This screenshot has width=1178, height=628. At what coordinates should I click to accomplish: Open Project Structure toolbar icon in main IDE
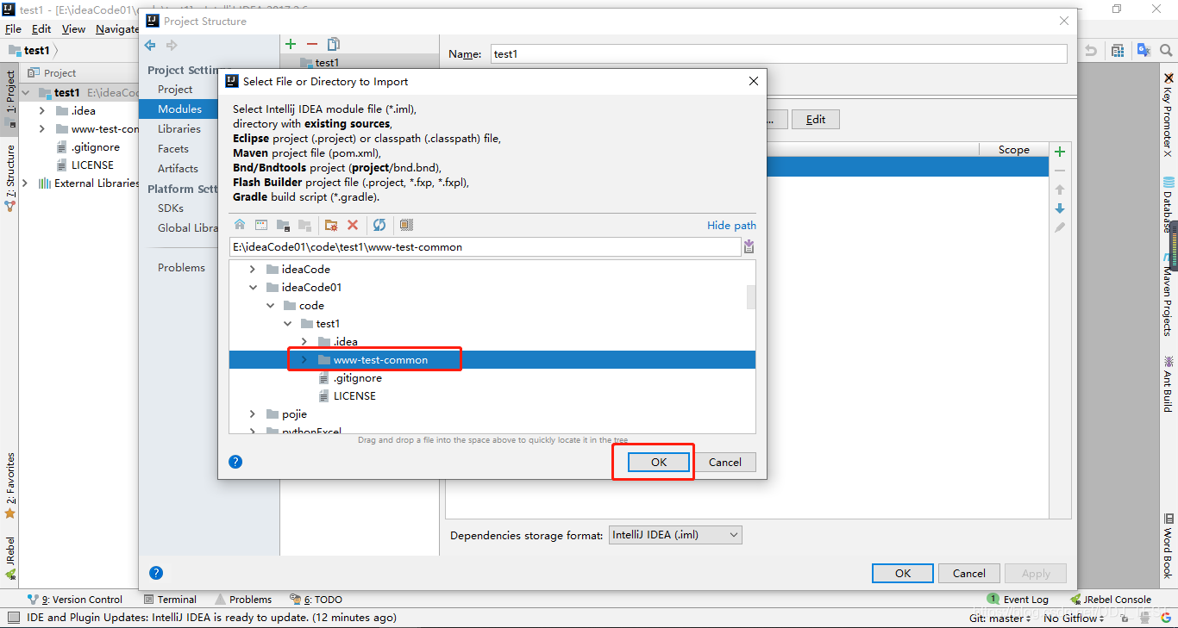click(1118, 51)
